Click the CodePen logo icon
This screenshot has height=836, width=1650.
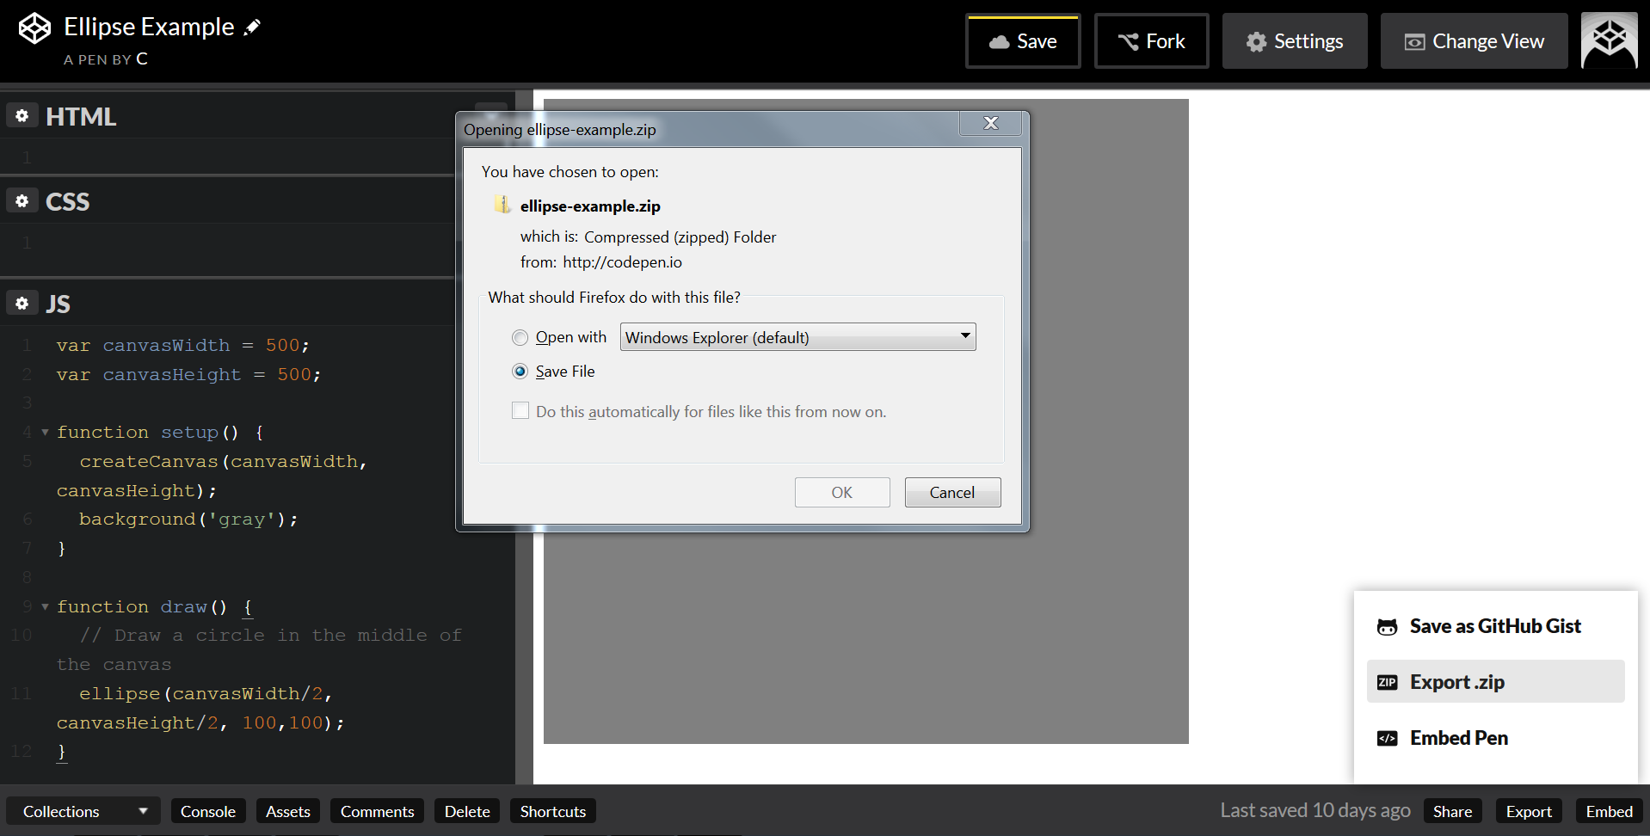35,28
